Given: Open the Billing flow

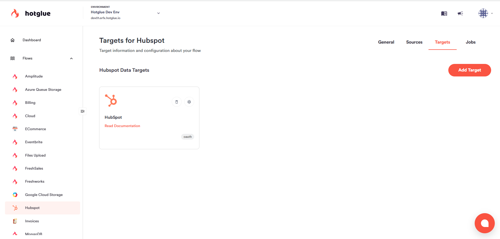Looking at the screenshot, I should click(x=30, y=103).
